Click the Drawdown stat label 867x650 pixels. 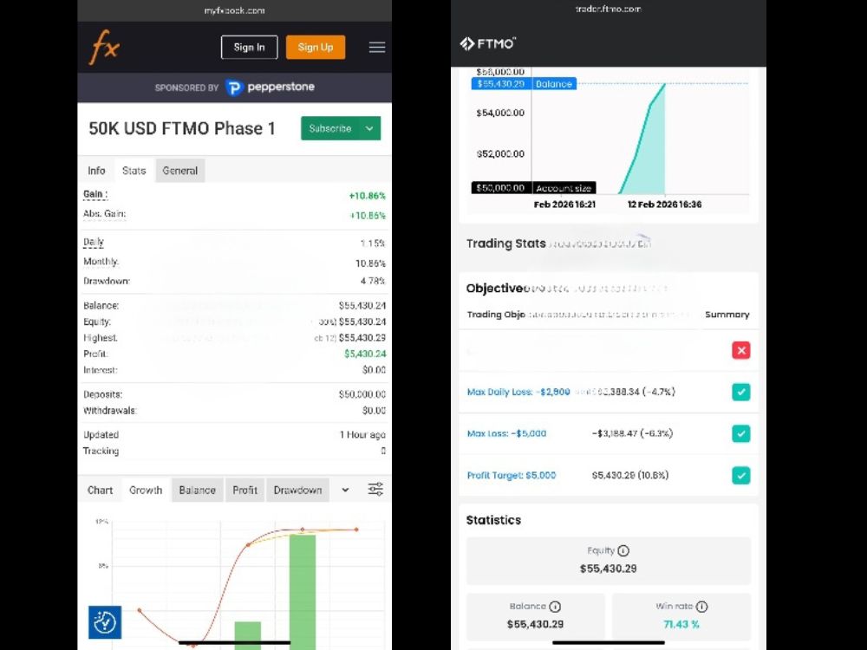107,281
